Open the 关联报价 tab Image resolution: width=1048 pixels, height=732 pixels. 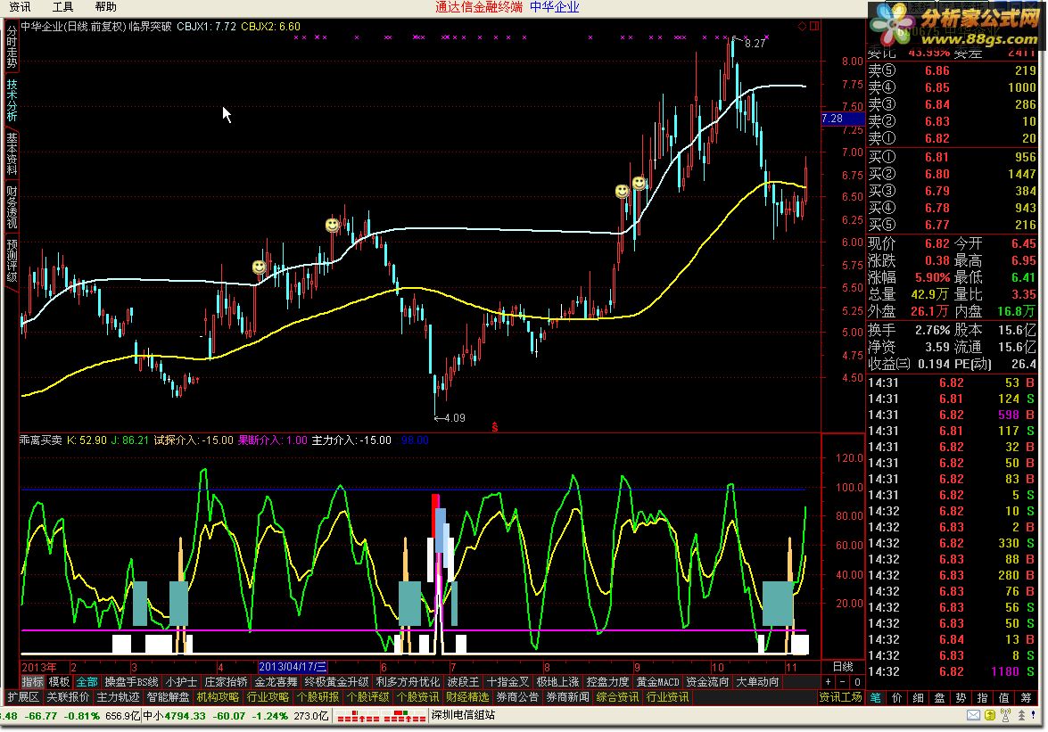[x=68, y=697]
